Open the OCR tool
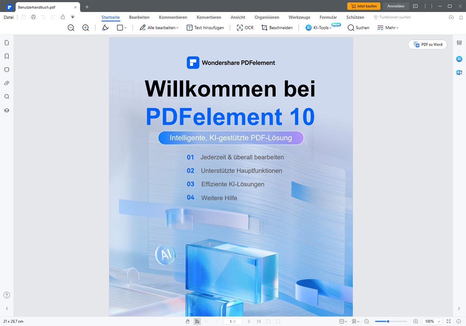The image size is (466, 326). [245, 28]
